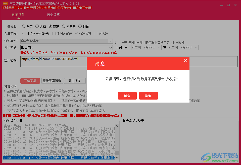Click the 极光下载站 watermark logo
The width and height of the screenshot is (241, 165).
(x=218, y=157)
